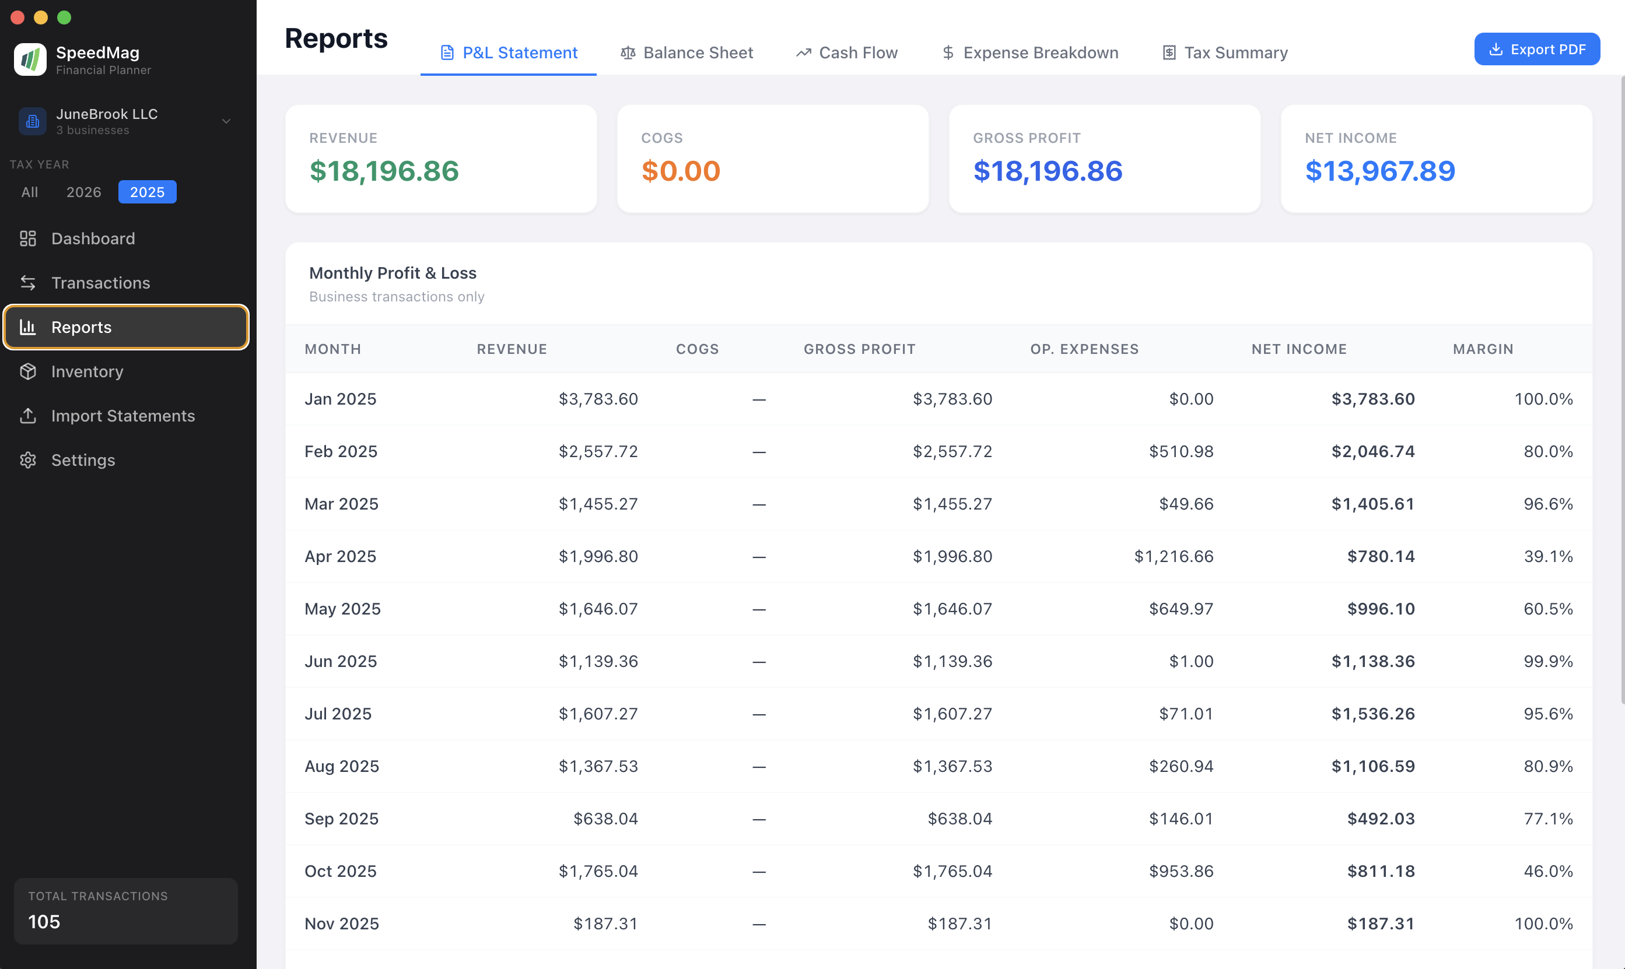View the Tax Summary tab
This screenshot has width=1625, height=969.
(x=1225, y=52)
